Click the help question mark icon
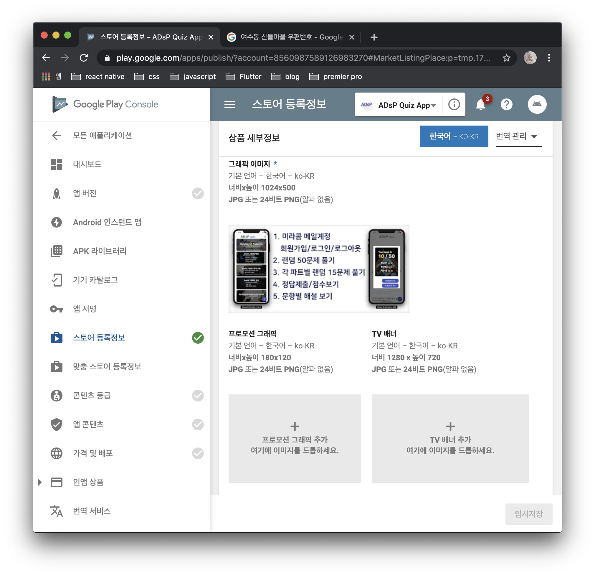This screenshot has width=595, height=576. [506, 105]
